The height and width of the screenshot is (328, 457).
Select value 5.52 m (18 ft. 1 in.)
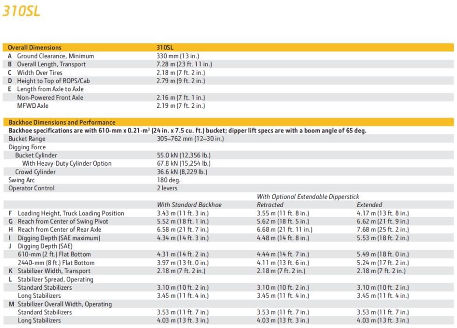pyautogui.click(x=183, y=221)
